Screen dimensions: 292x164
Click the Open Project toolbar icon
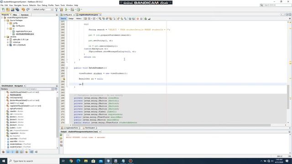click(x=12, y=10)
